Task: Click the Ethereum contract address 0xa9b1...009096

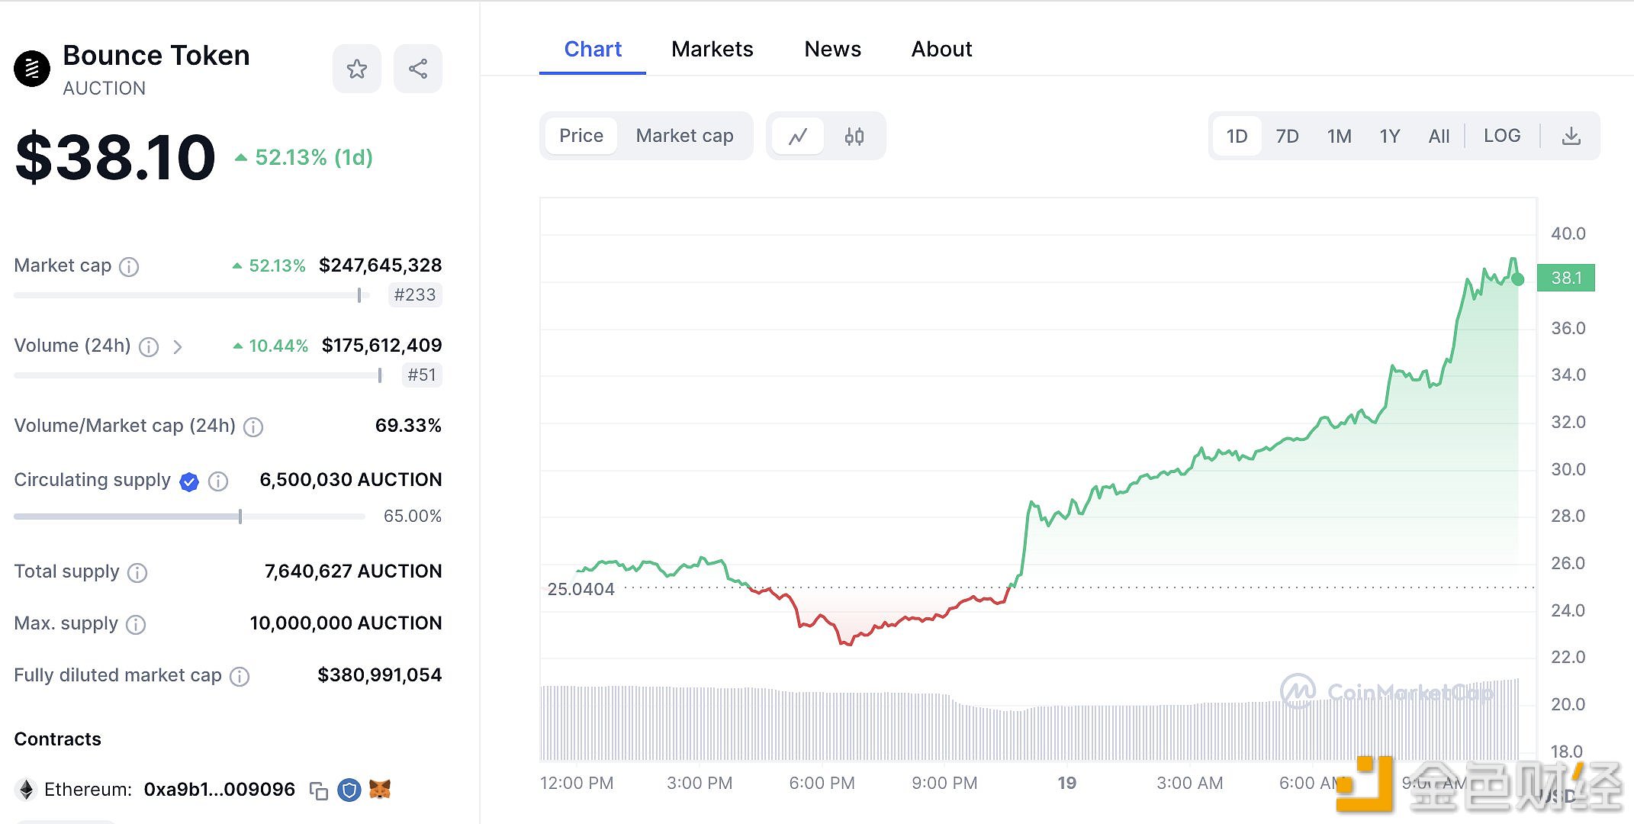Action: coord(220,790)
